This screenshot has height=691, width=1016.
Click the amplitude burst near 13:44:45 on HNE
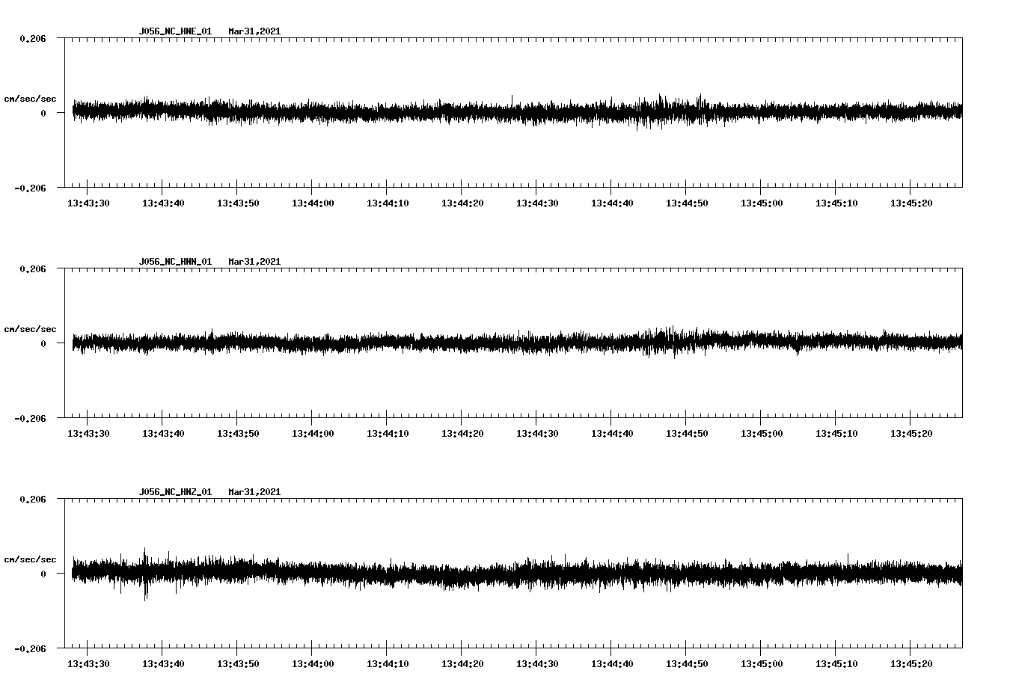coord(661,108)
